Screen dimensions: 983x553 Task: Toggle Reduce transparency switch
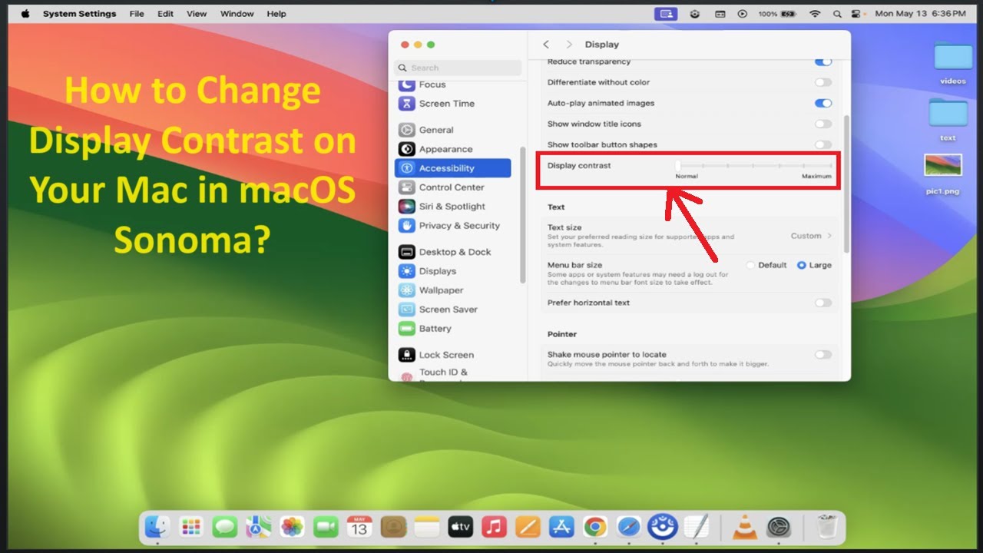click(x=822, y=61)
